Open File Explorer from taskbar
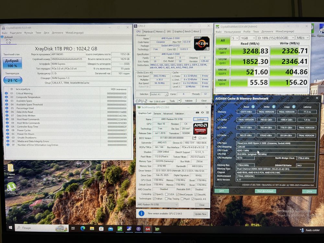 click(x=92, y=228)
